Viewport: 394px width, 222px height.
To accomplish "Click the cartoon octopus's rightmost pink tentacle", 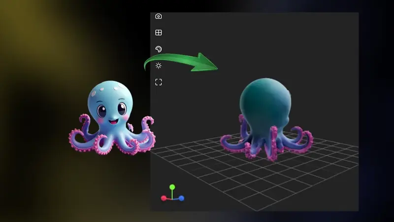I will (148, 133).
